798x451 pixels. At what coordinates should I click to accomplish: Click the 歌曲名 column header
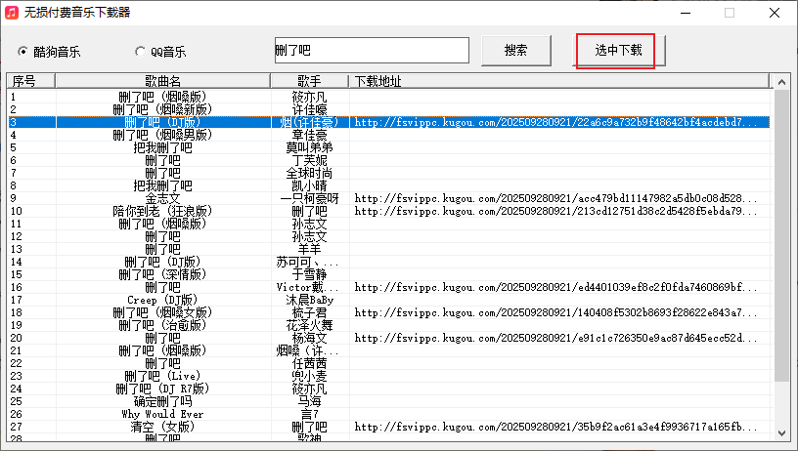click(163, 81)
